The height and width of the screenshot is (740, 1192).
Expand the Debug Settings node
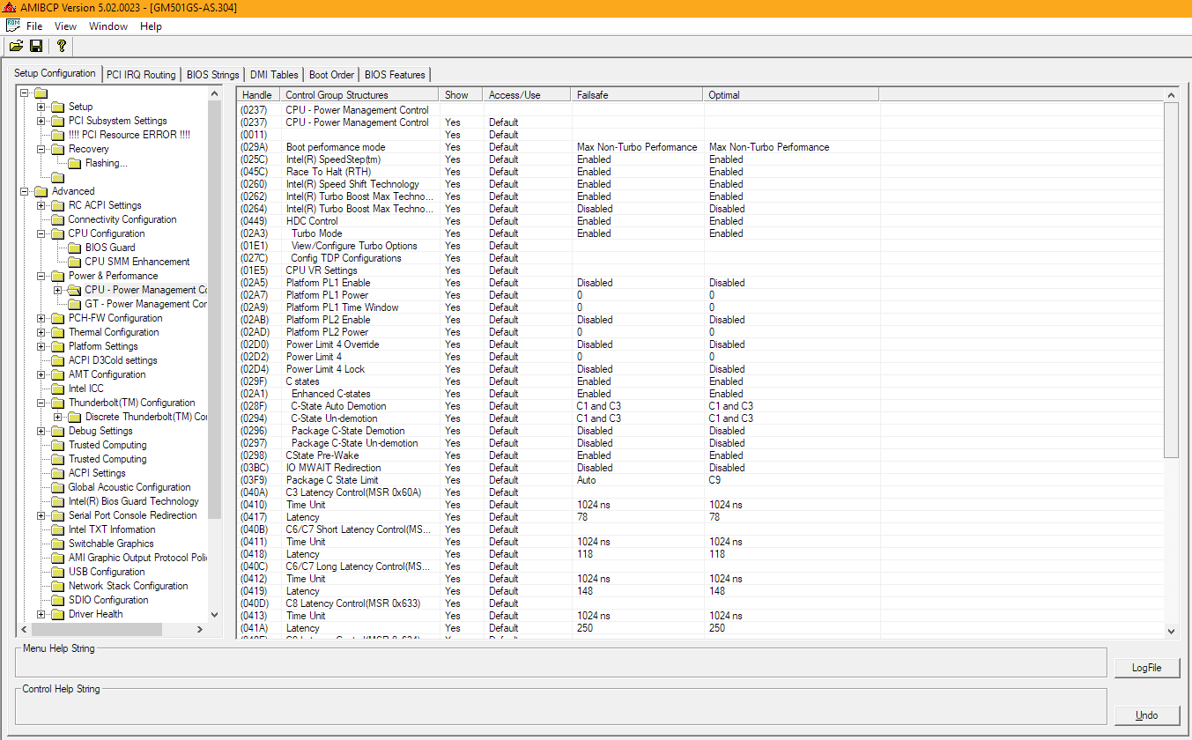pos(41,431)
